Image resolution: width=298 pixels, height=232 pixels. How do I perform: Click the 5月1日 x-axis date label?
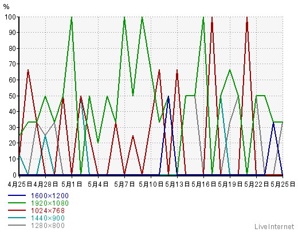pos(72,184)
